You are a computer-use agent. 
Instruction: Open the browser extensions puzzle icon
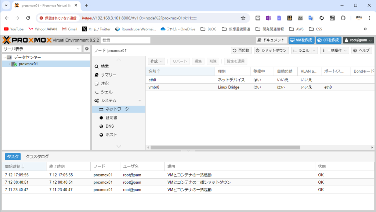point(343,18)
